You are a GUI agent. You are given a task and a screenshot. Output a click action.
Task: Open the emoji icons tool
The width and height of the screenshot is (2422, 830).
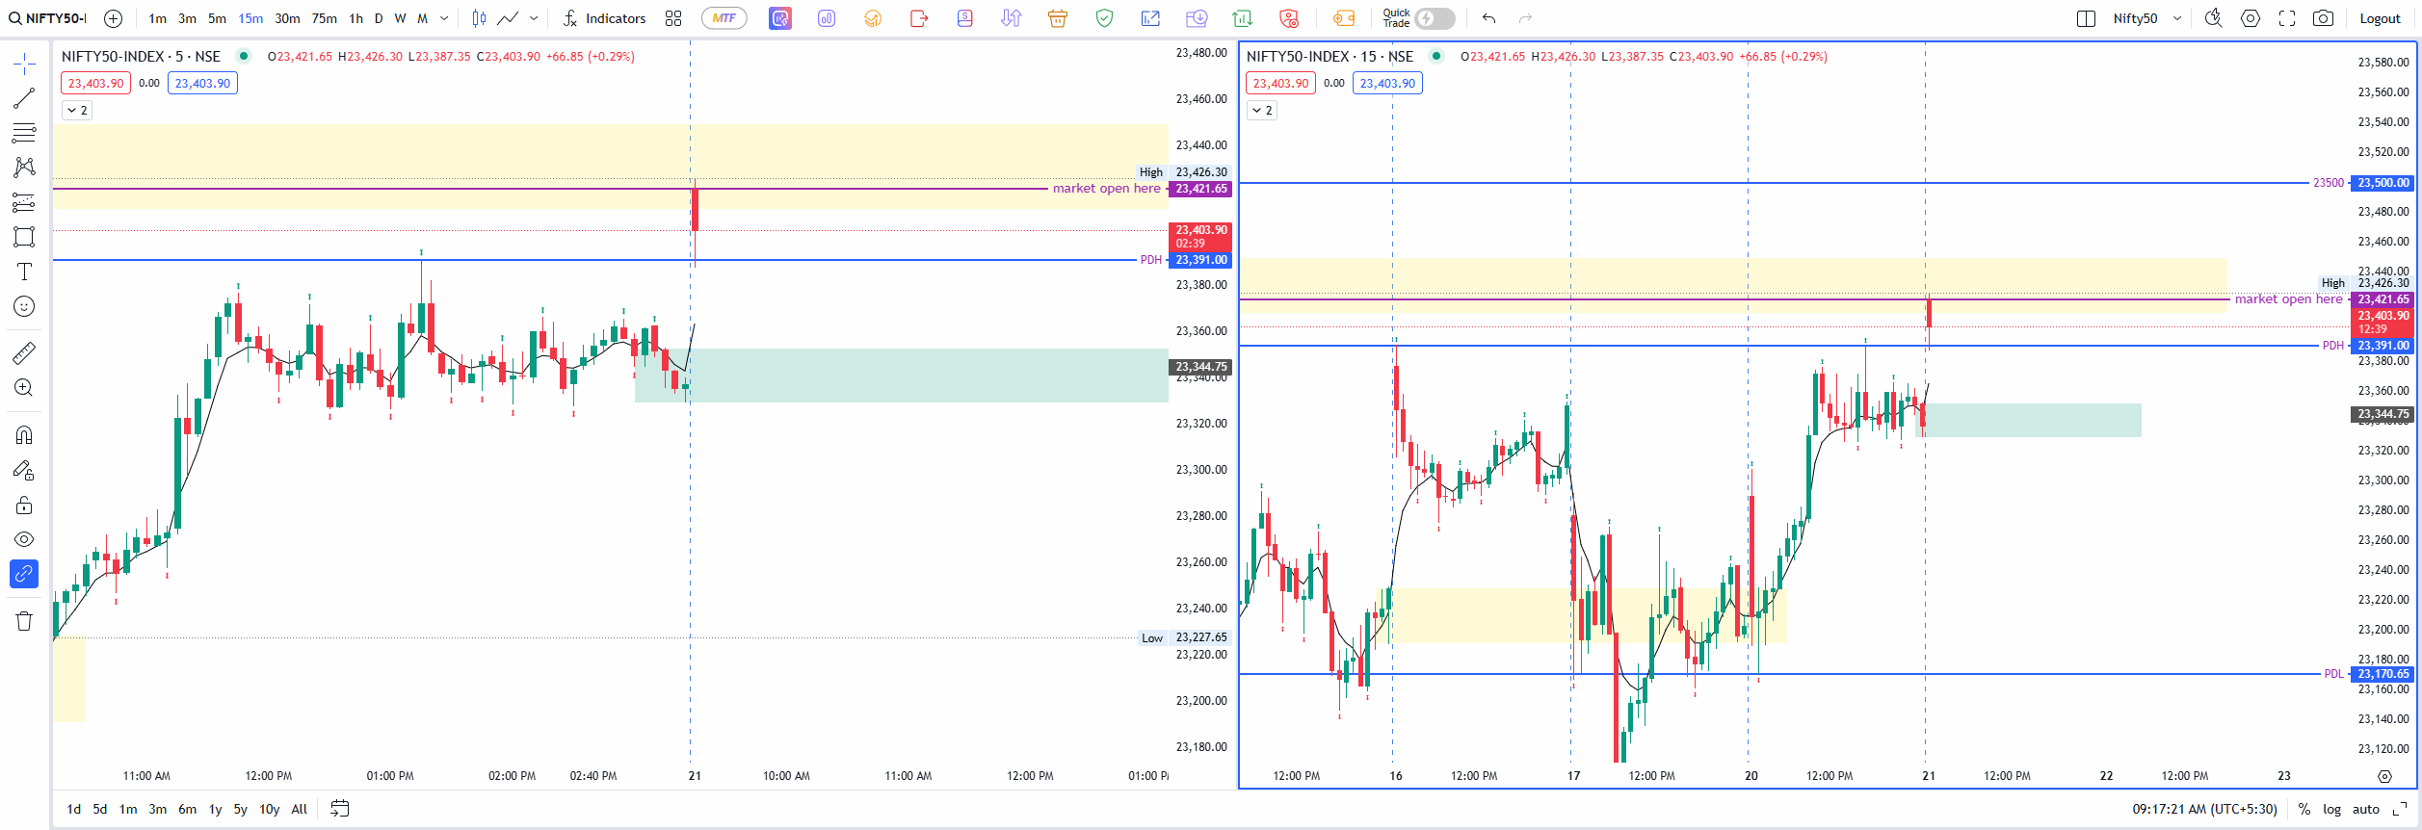point(24,306)
